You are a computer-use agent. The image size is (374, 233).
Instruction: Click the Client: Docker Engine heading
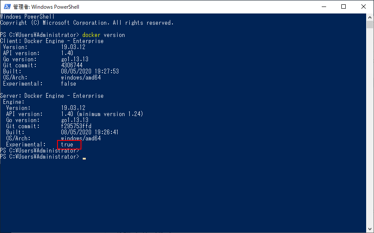52,41
